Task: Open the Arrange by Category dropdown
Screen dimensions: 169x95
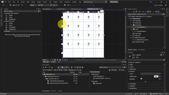Action: 134,62
